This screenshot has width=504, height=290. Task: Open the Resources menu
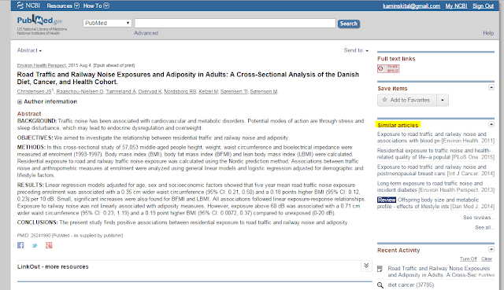point(63,6)
